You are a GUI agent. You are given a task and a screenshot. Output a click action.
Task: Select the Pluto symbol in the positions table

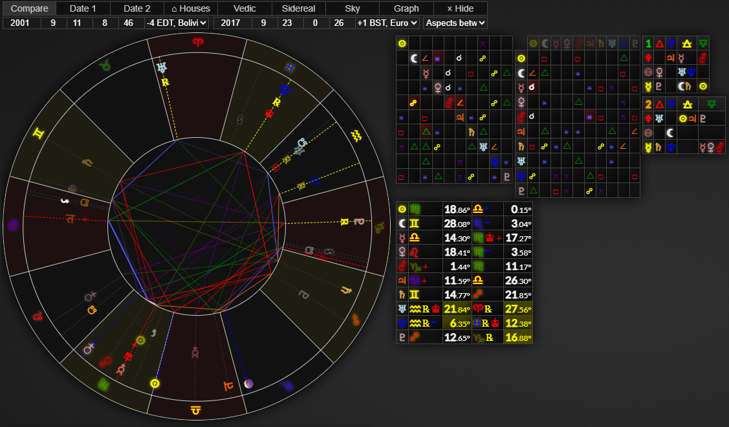pyautogui.click(x=402, y=337)
